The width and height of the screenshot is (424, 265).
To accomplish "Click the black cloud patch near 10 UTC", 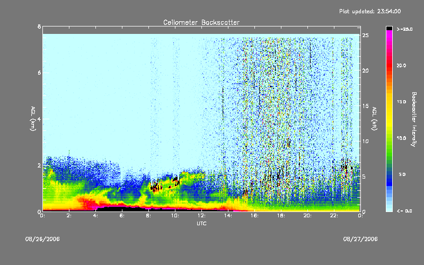I will coord(176,181).
